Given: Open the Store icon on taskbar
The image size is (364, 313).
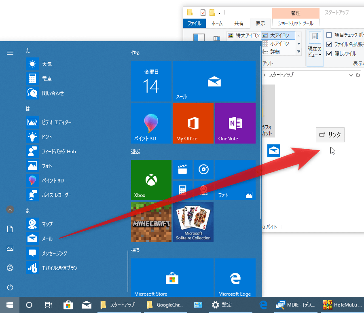Looking at the screenshot, I should 68,305.
